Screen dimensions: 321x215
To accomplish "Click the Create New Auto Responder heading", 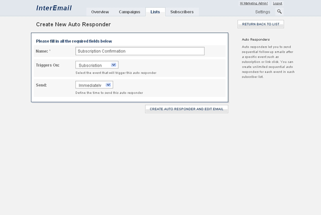I will (73, 24).
